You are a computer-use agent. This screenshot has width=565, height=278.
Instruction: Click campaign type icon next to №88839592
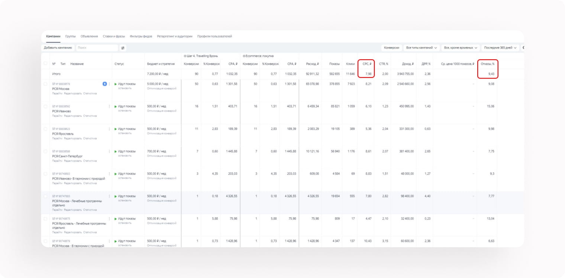(x=54, y=106)
